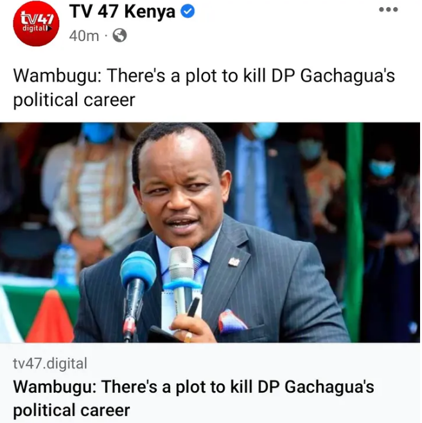Open the three-dot post options menu
Viewport: 422px width, 423px height.
pos(388,10)
